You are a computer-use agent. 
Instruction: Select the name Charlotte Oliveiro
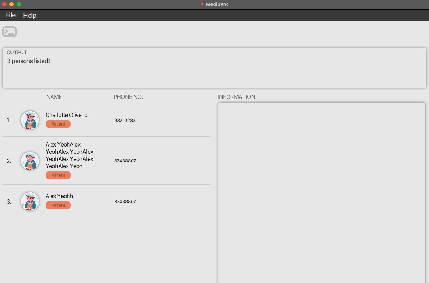pyautogui.click(x=67, y=115)
